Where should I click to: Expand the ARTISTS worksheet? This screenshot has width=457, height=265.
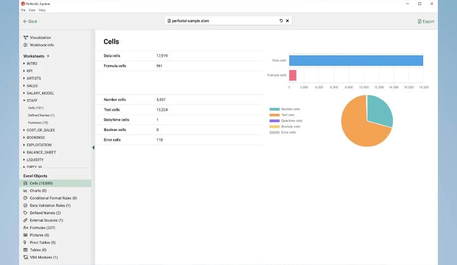click(x=24, y=78)
